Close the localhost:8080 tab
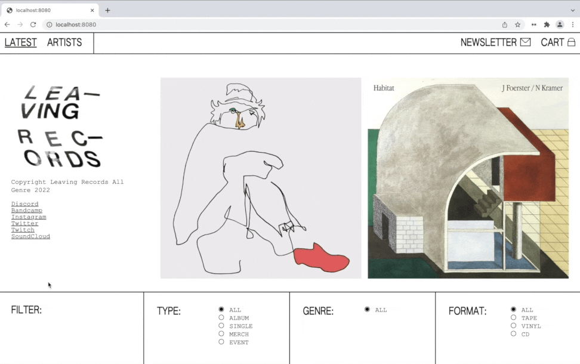Image resolution: width=580 pixels, height=364 pixels. [92, 10]
